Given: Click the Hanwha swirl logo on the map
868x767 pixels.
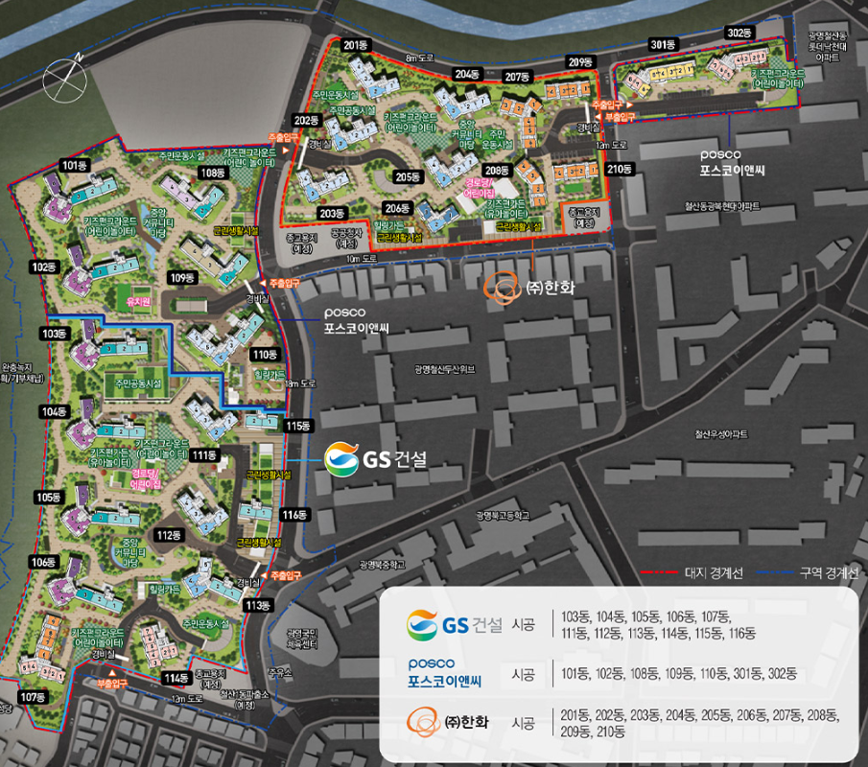Looking at the screenshot, I should pos(502,288).
